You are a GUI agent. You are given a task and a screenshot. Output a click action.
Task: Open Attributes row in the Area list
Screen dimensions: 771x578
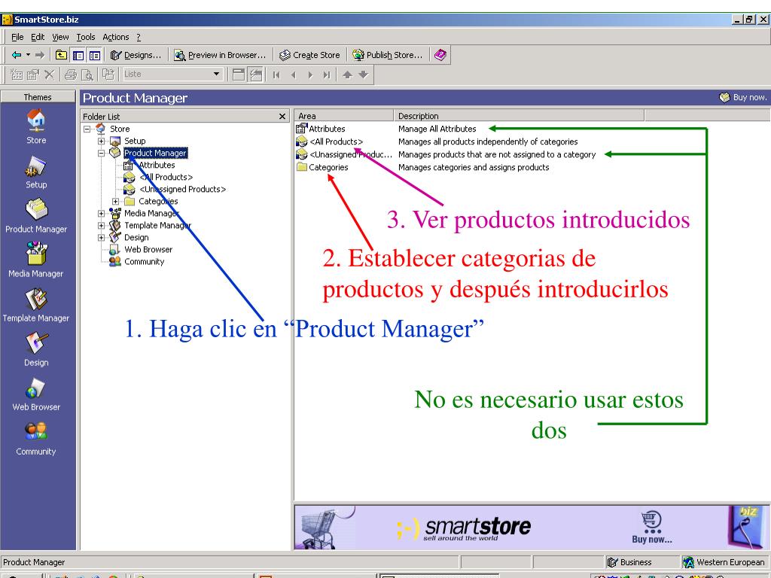click(x=327, y=129)
